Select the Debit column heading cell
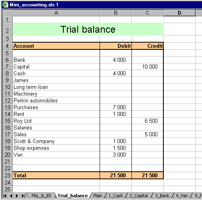The height and width of the screenshot is (200, 202). pos(116,46)
